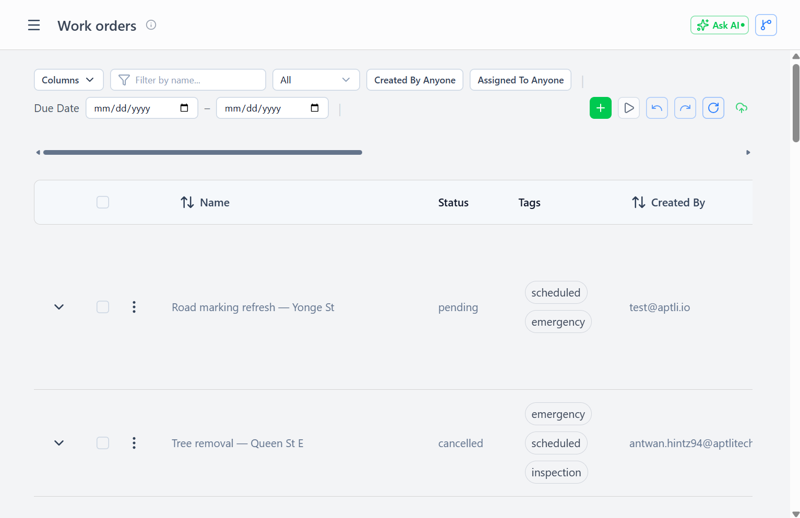Image resolution: width=800 pixels, height=518 pixels.
Task: Click the vertical scrollbar up arrow
Action: pos(796,56)
